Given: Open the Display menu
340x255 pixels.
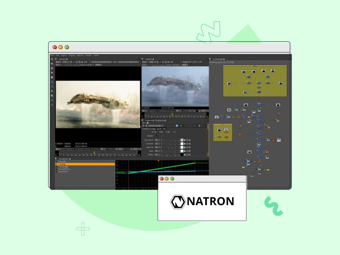Looking at the screenshot, I should [x=72, y=55].
